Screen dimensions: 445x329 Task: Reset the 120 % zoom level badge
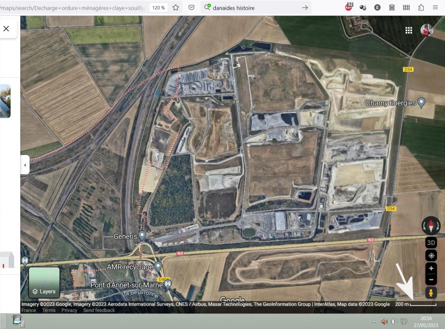point(158,8)
